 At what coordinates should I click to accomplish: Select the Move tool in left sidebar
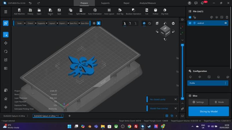point(6,43)
